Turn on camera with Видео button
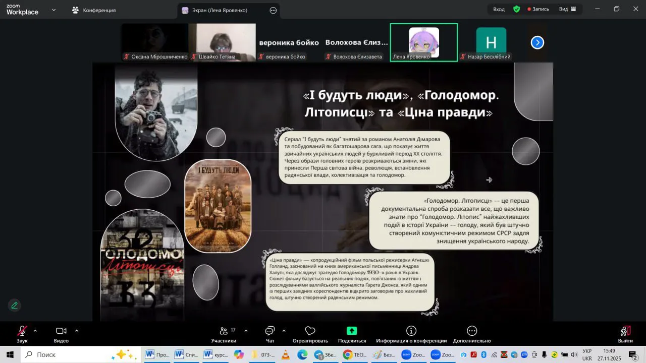This screenshot has height=363, width=646. pos(61,331)
